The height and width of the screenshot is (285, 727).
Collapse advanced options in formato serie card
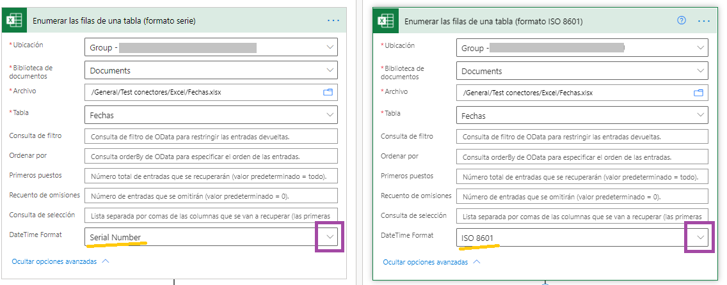click(x=60, y=261)
